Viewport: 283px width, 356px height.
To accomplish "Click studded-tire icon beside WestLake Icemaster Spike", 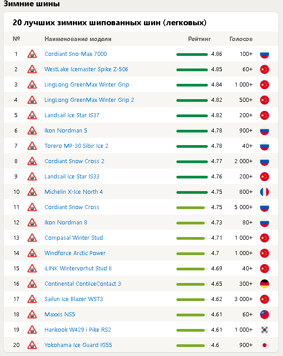I will pos(32,69).
